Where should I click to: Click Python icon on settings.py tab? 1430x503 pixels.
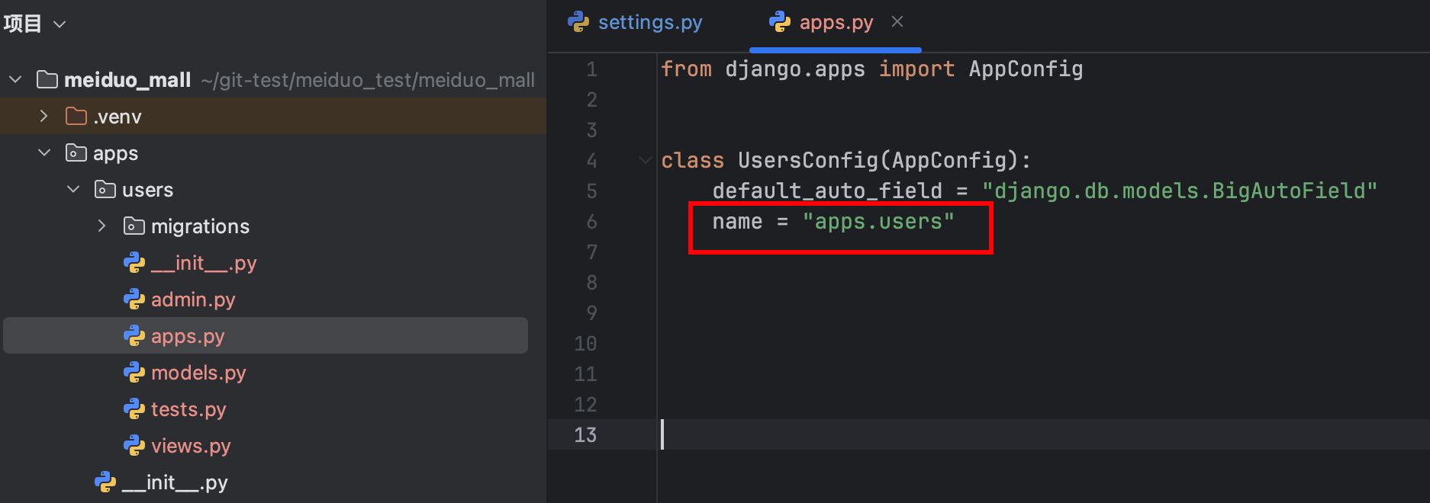(578, 22)
